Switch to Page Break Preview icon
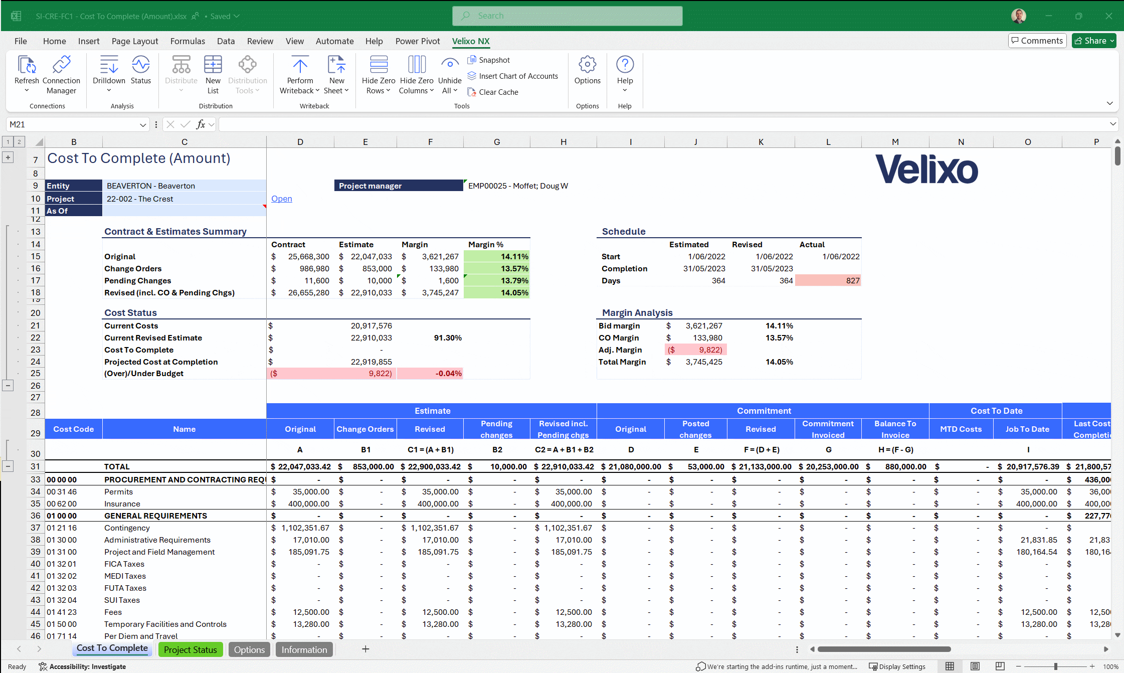1124x673 pixels. click(x=1000, y=666)
